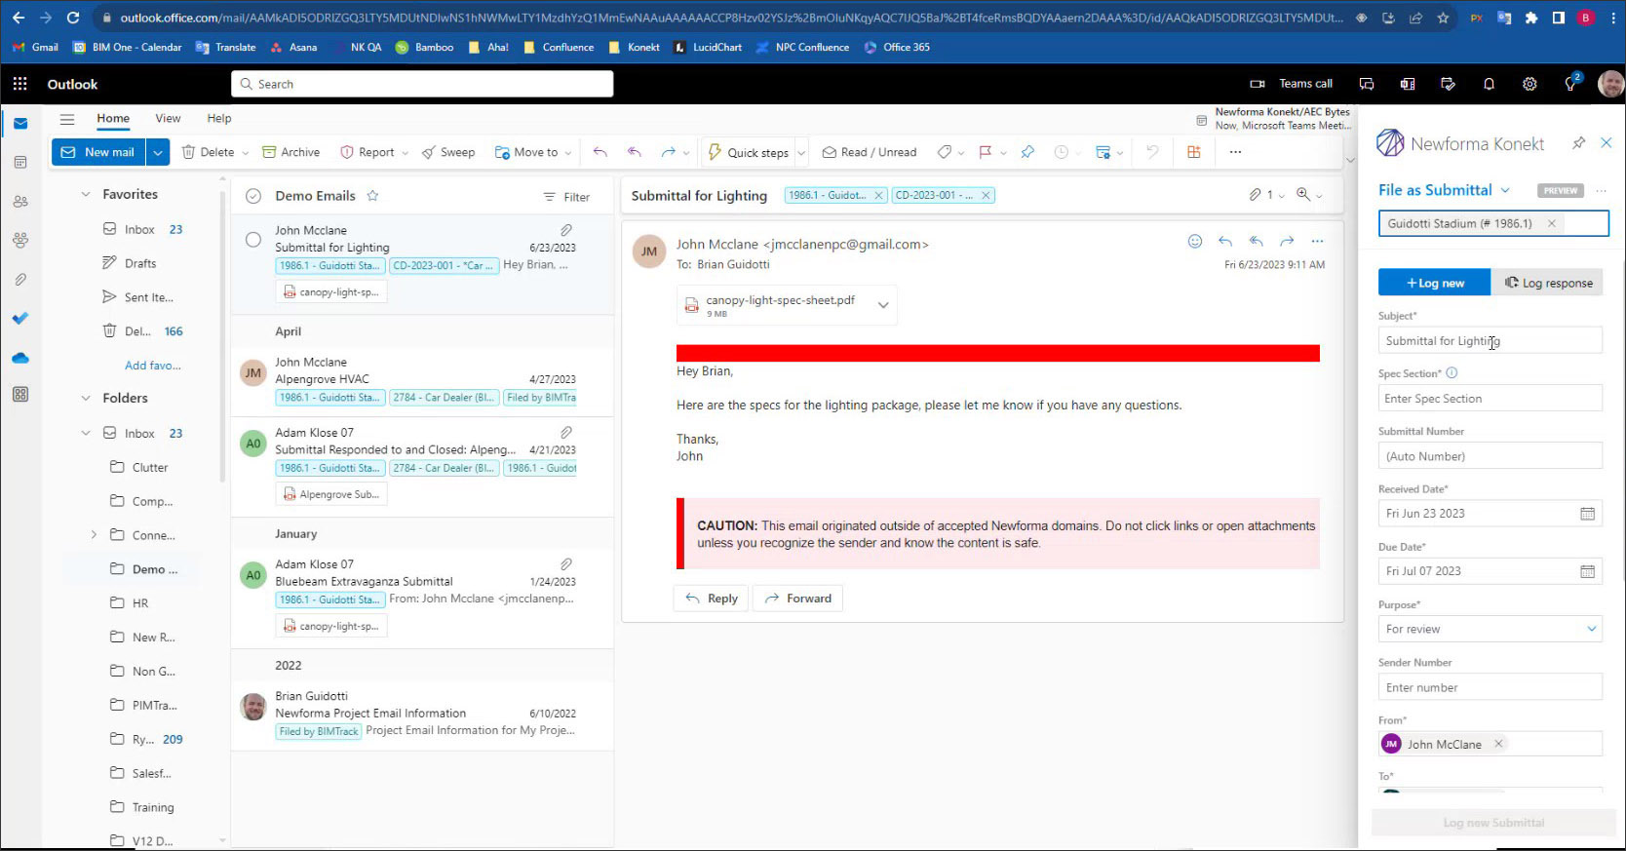Pin the selected message via ribbon
The height and width of the screenshot is (851, 1626).
(x=1027, y=152)
